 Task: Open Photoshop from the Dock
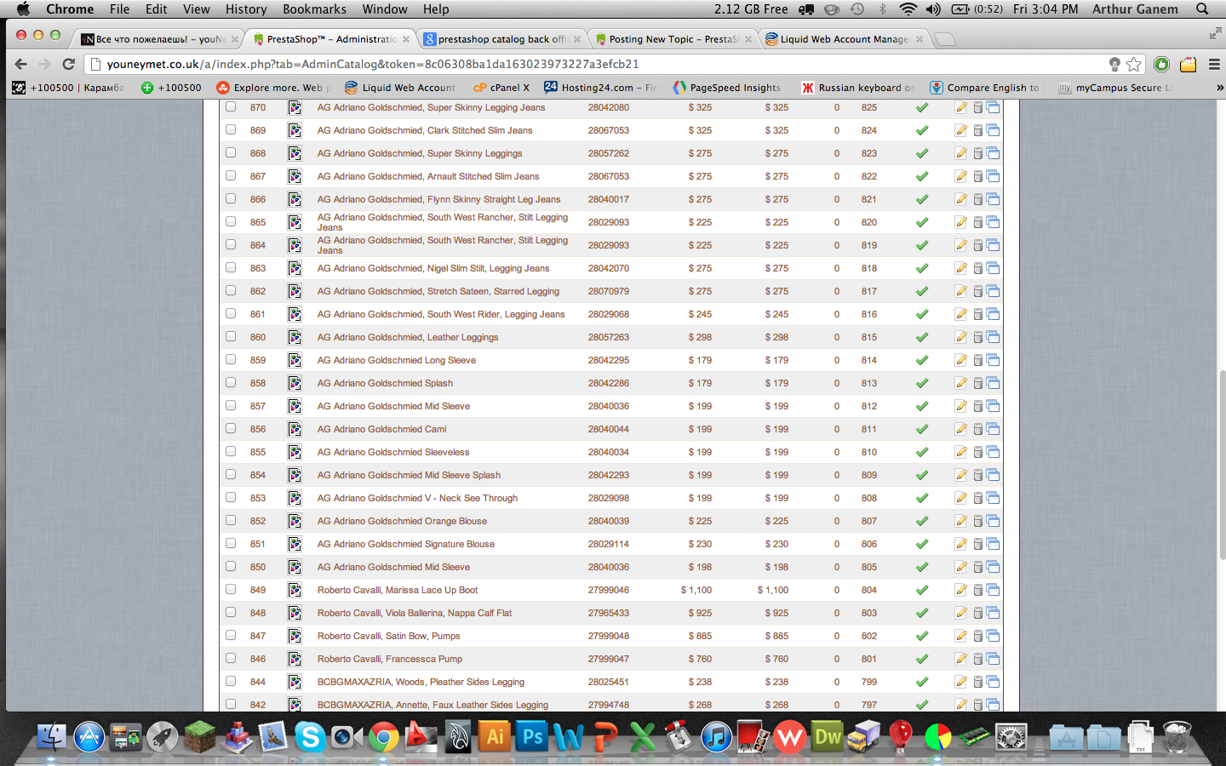tap(532, 736)
